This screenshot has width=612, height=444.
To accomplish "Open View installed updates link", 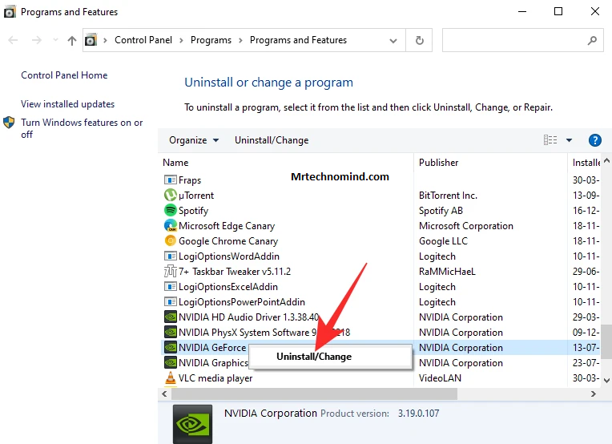I will (x=68, y=104).
